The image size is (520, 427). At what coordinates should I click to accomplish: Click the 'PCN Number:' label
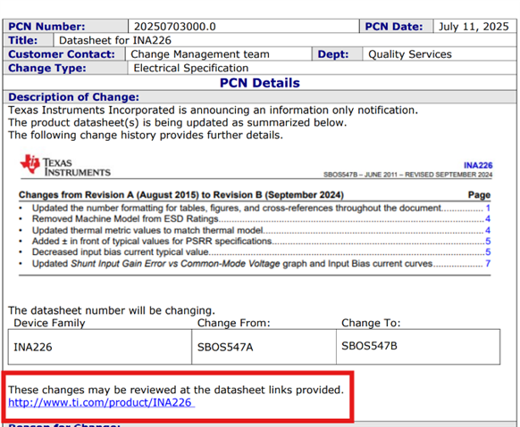[x=46, y=27]
